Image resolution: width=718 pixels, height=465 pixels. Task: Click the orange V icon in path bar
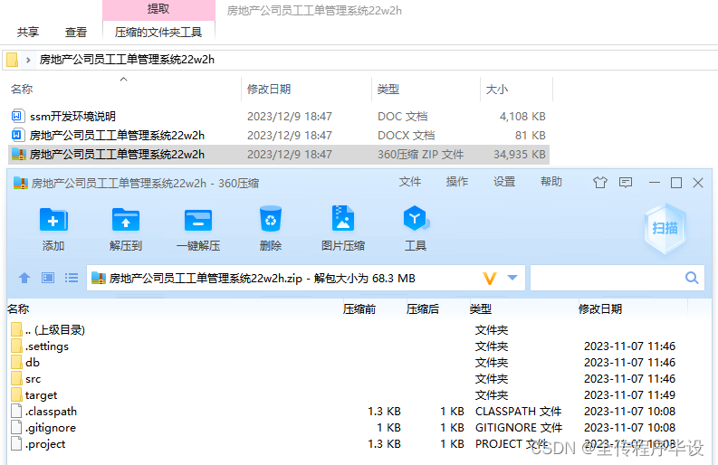(490, 279)
